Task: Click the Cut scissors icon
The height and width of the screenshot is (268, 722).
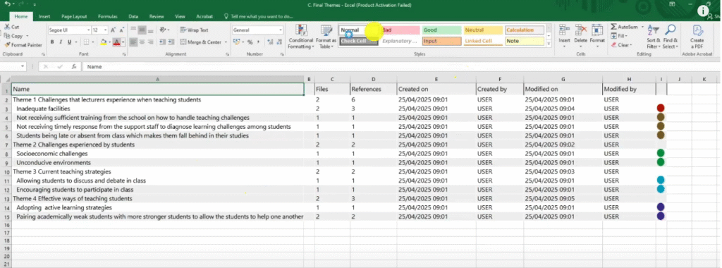Action: click(8, 27)
